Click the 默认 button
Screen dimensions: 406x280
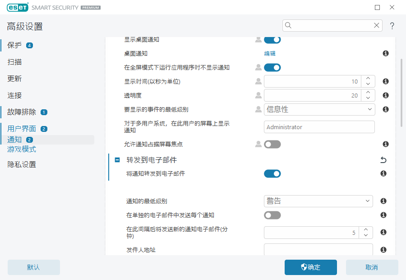coord(33,267)
